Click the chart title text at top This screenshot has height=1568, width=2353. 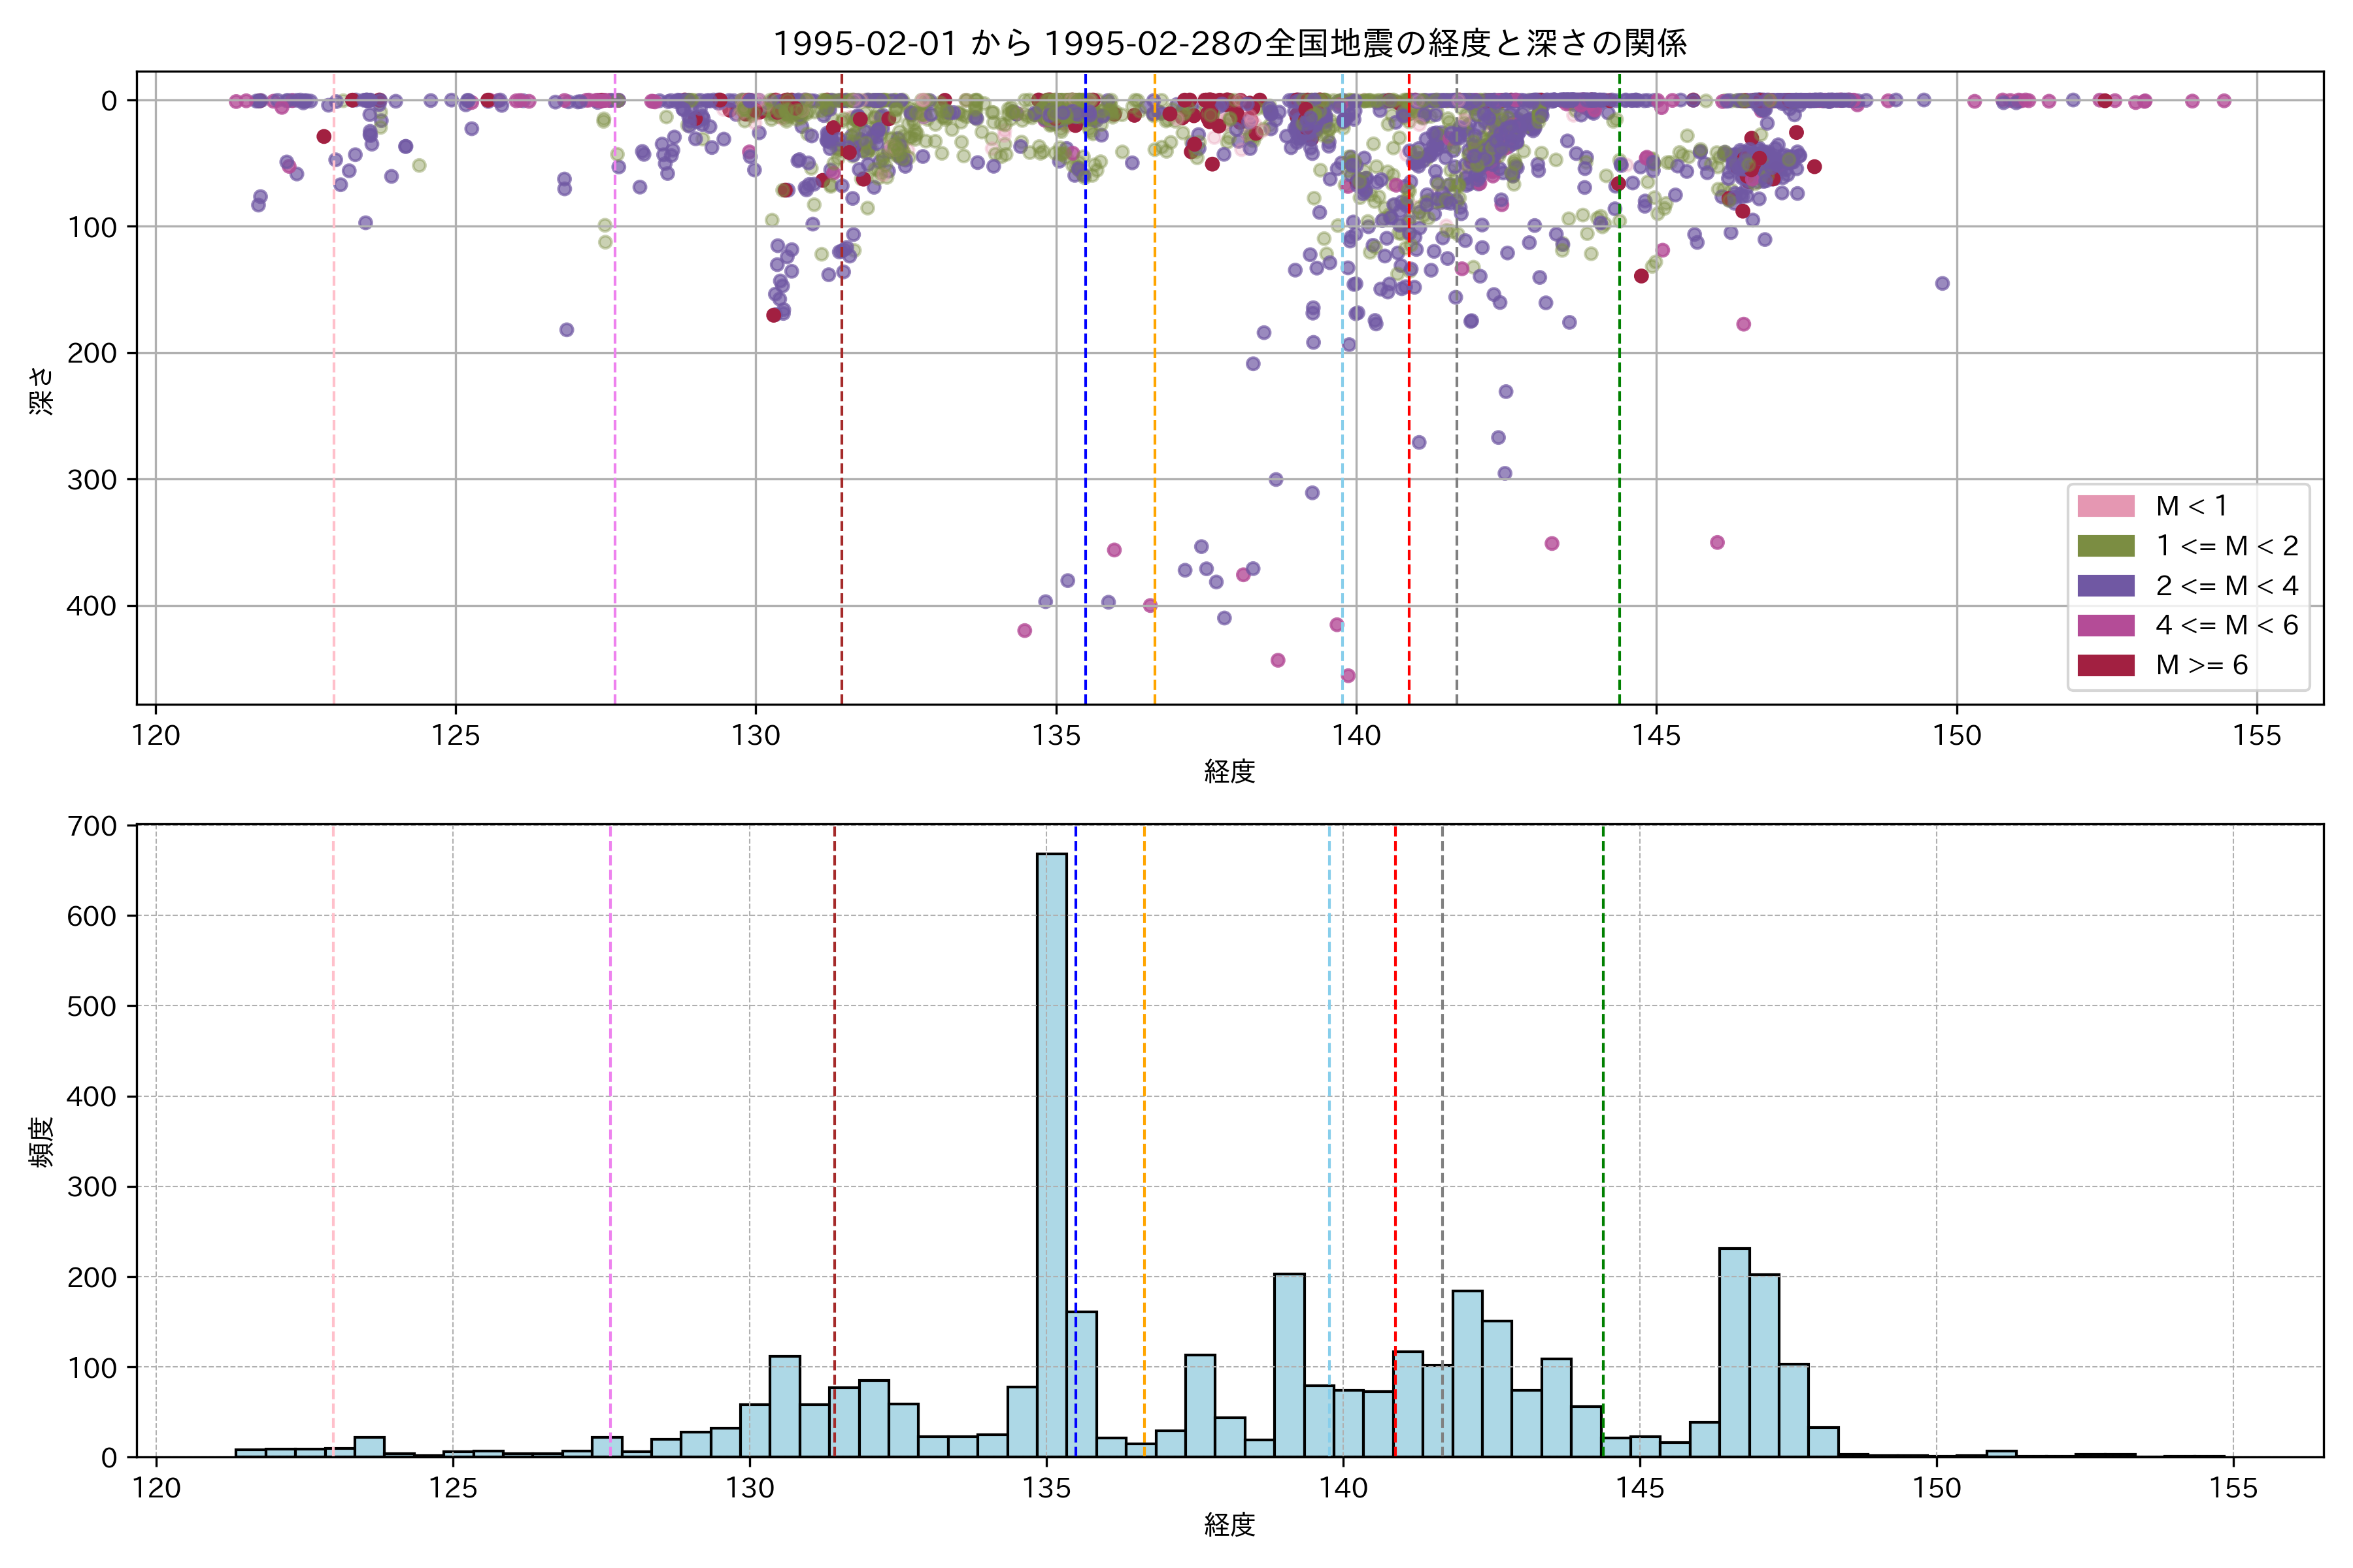(1229, 43)
